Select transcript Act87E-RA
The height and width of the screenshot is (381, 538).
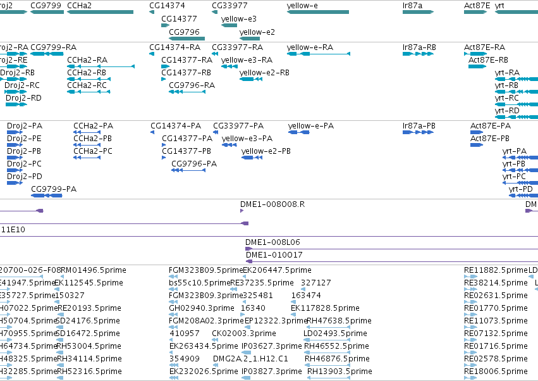coord(484,47)
